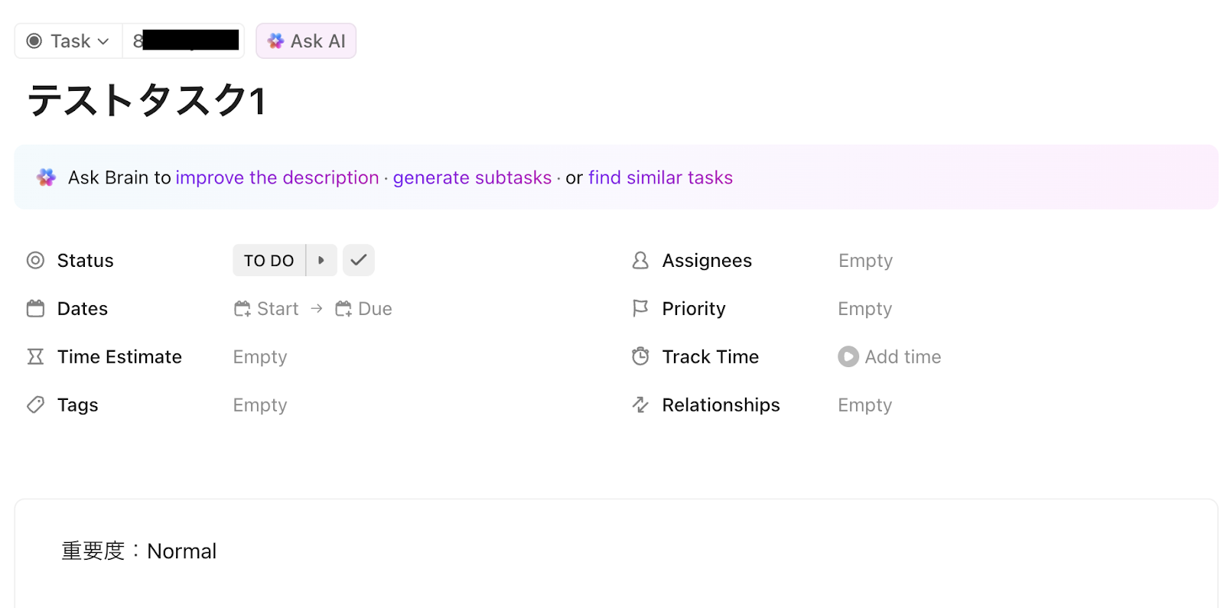Open the TO DO status dropdown
This screenshot has width=1224, height=608.
269,261
